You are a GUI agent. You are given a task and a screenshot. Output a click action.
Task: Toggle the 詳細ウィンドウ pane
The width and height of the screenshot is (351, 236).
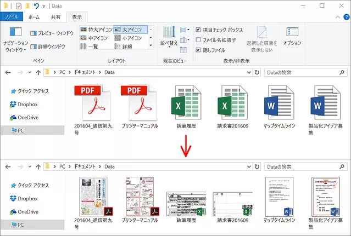tap(48, 47)
